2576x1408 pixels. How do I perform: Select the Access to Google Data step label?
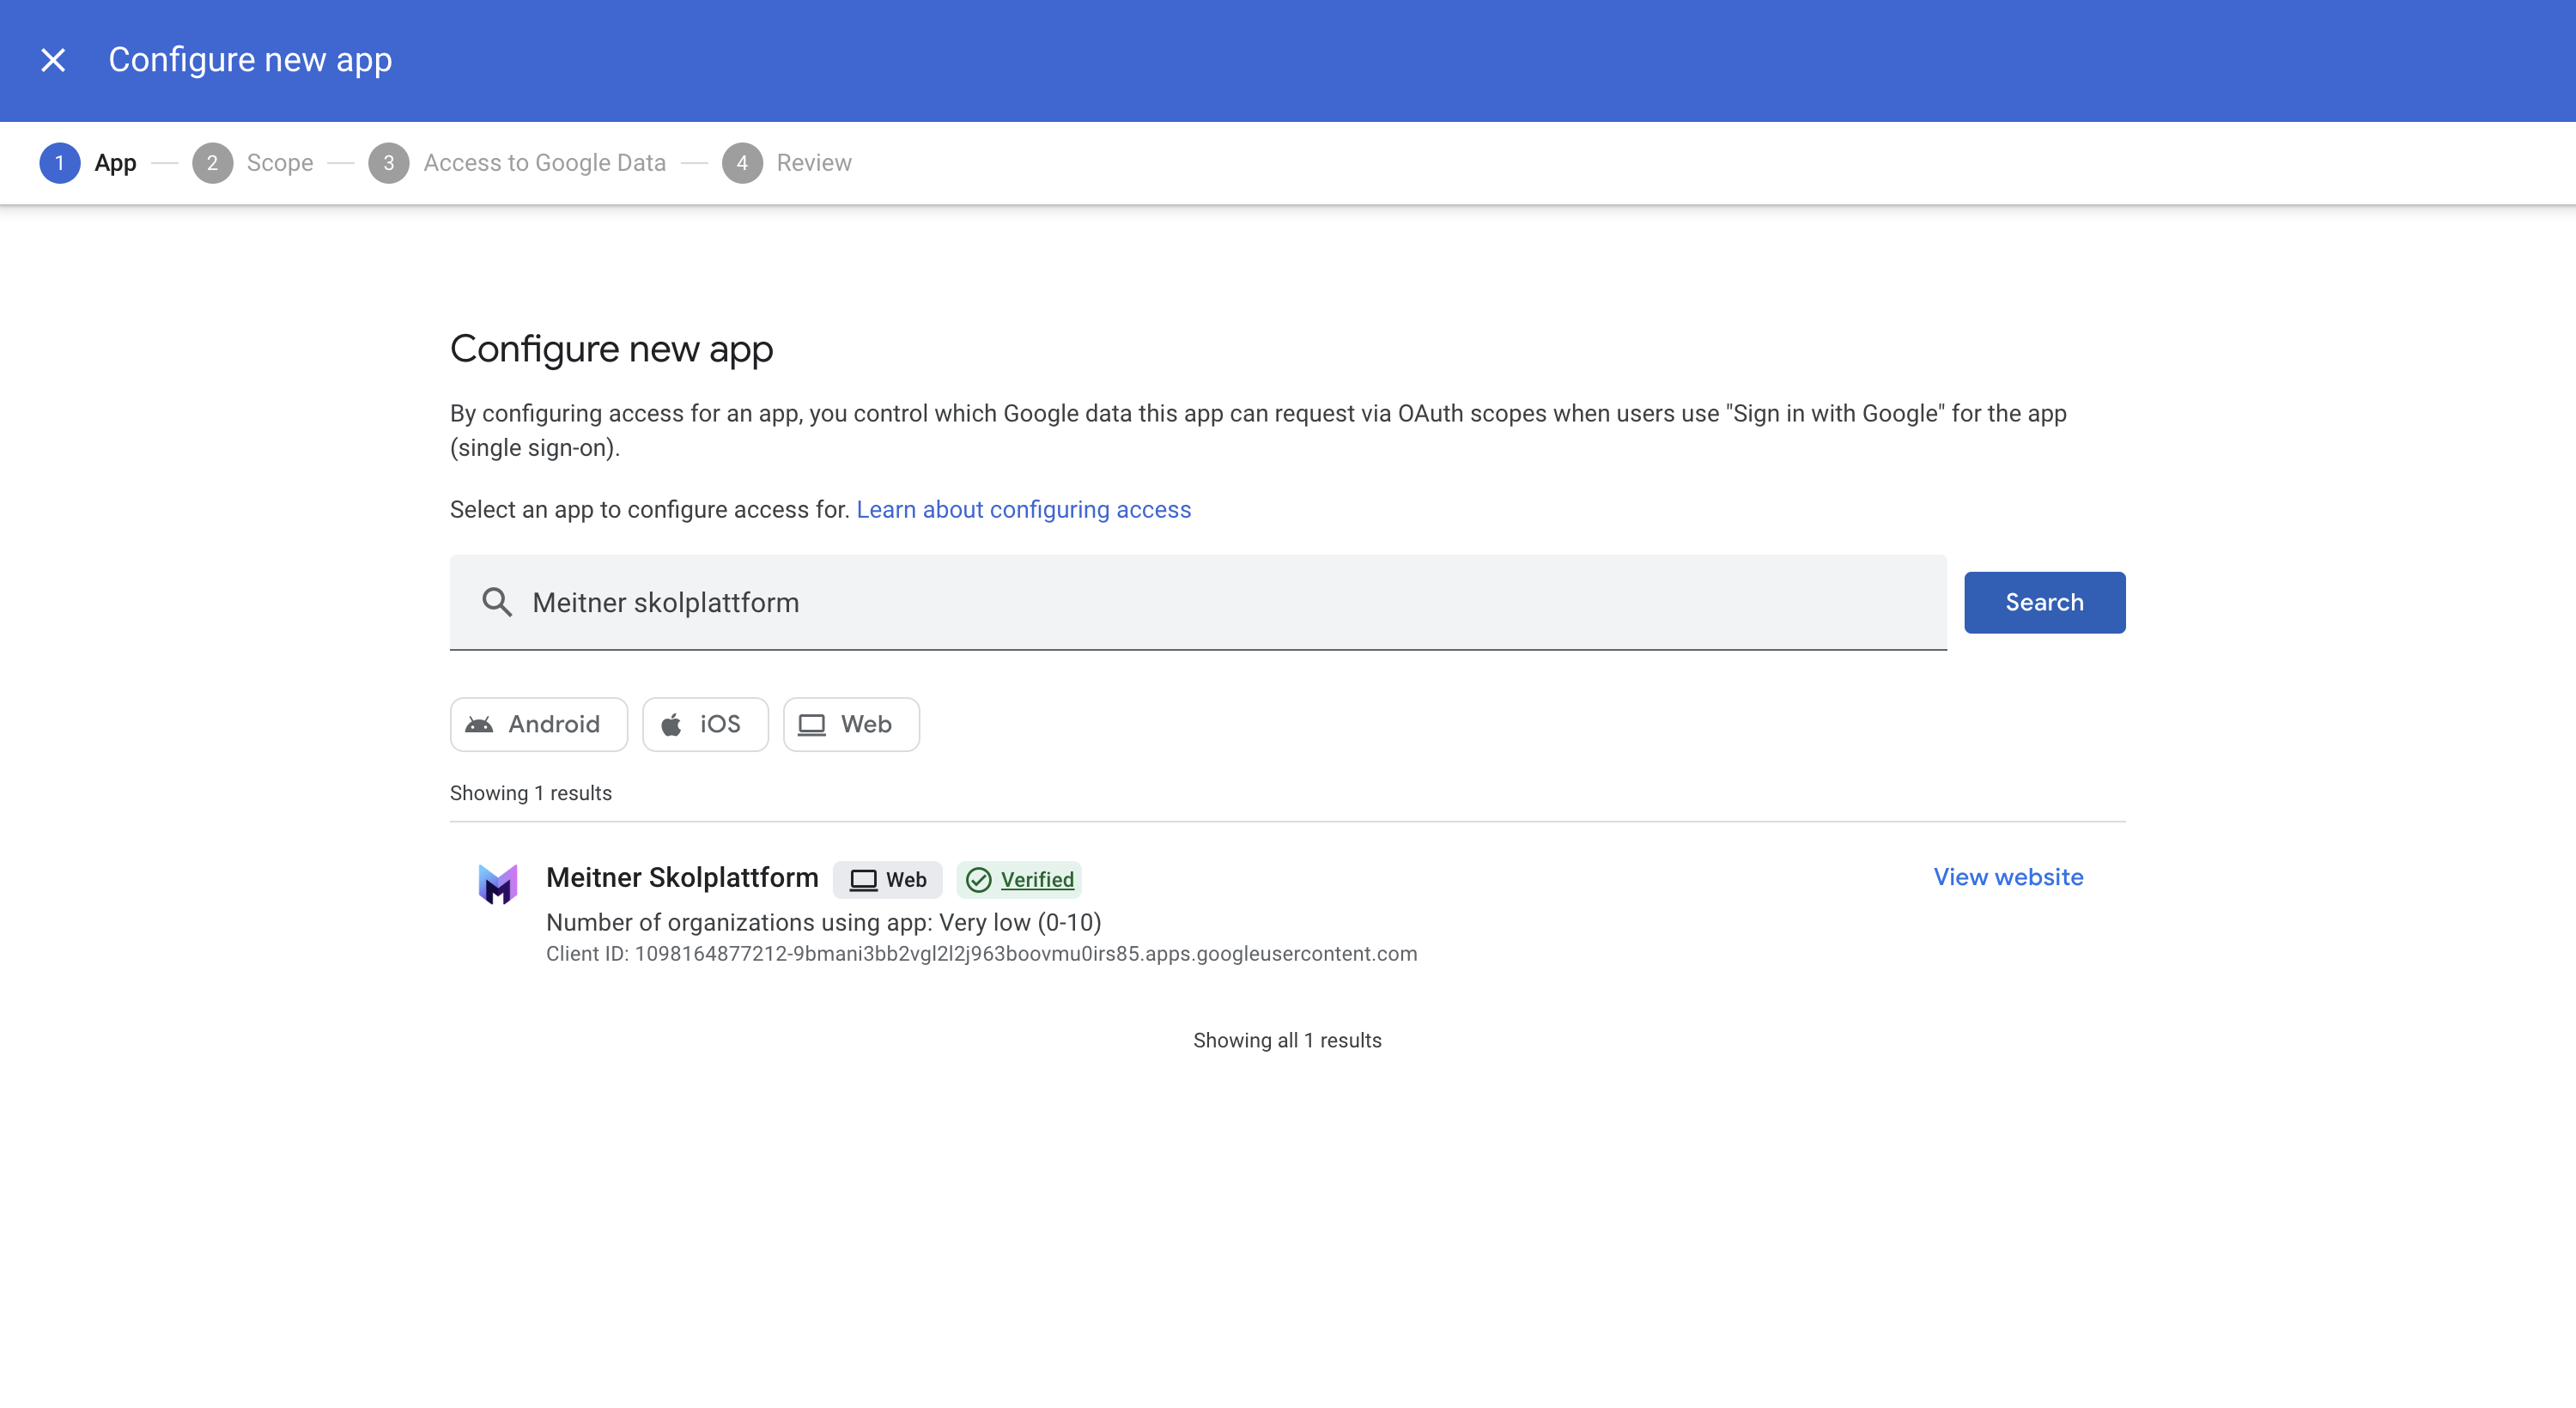(x=544, y=163)
